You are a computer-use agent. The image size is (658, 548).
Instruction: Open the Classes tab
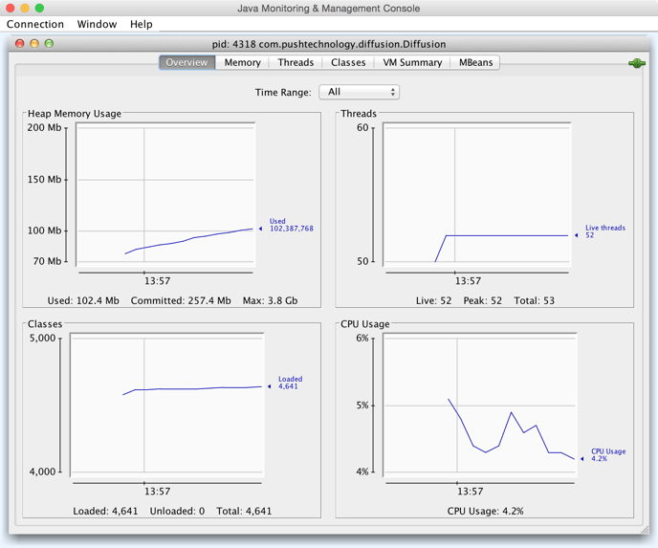[x=348, y=62]
